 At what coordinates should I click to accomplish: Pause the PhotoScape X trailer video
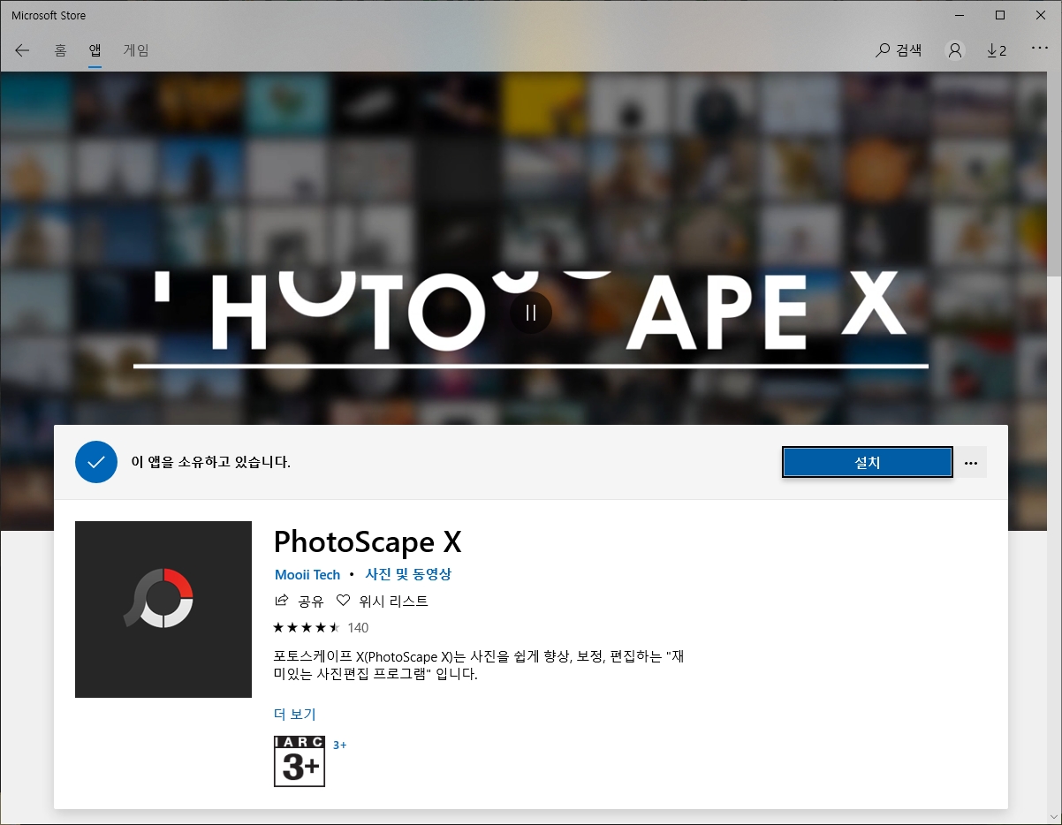(x=531, y=312)
